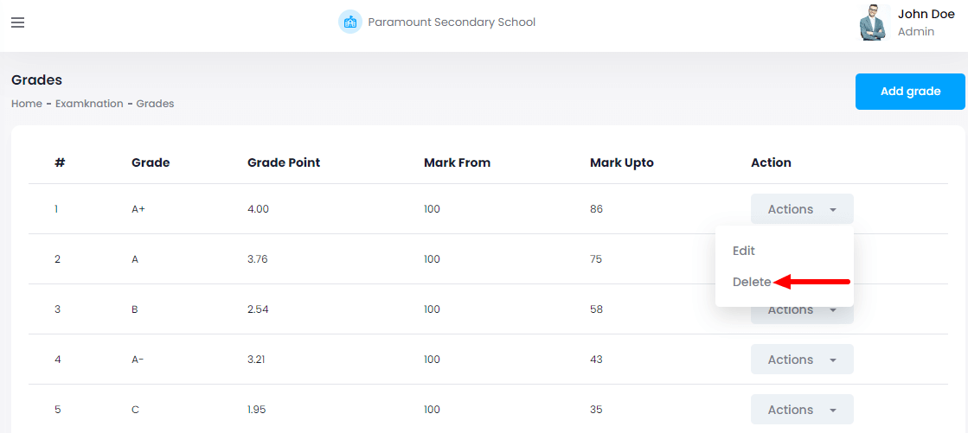Open the Actions dropdown for grade A+

(802, 209)
